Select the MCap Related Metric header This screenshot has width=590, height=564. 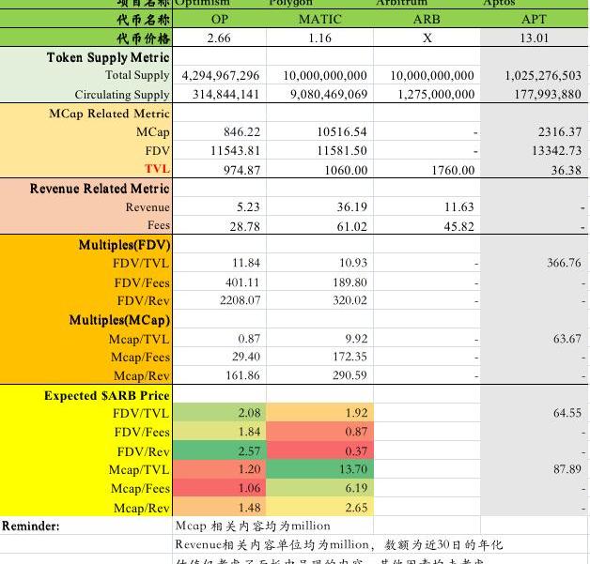(x=109, y=113)
